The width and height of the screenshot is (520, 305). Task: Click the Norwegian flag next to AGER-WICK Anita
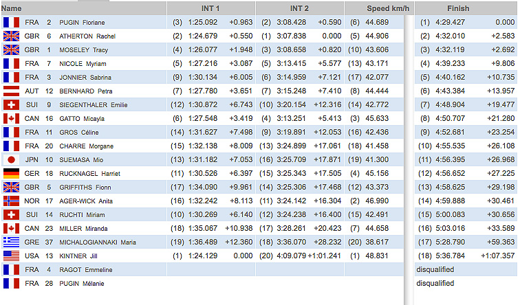[x=11, y=201]
